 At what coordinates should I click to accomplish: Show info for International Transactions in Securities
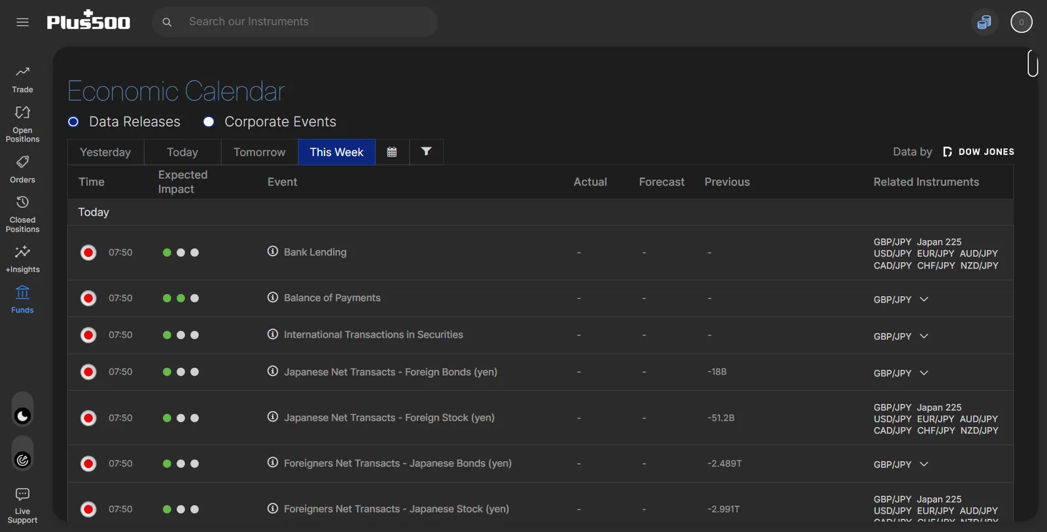tap(273, 334)
